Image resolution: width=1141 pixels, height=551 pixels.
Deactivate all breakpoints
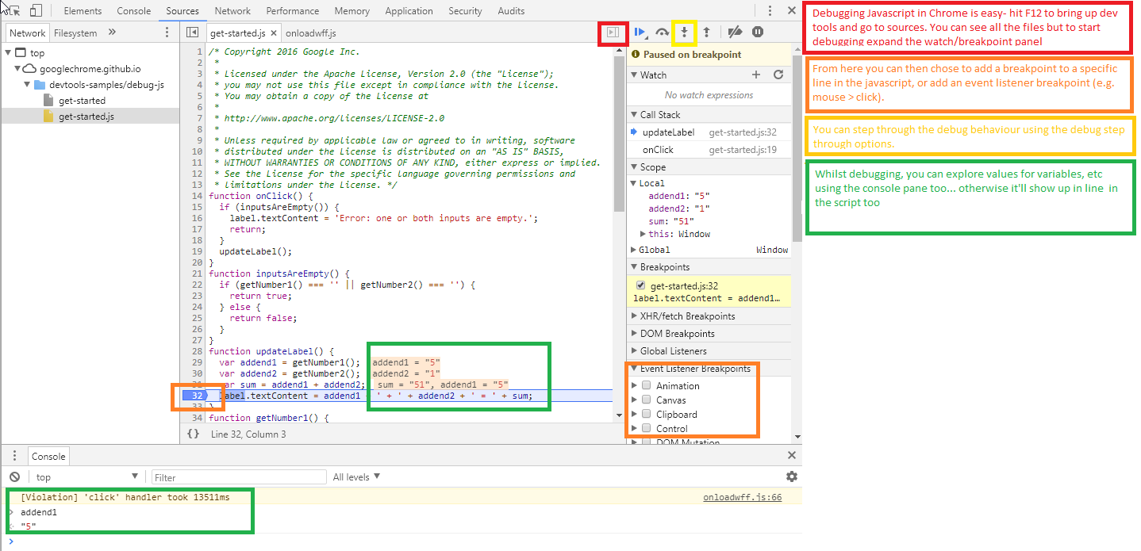pos(736,33)
